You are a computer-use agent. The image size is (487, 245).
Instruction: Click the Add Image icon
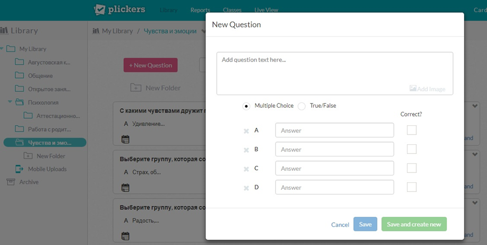pyautogui.click(x=413, y=89)
